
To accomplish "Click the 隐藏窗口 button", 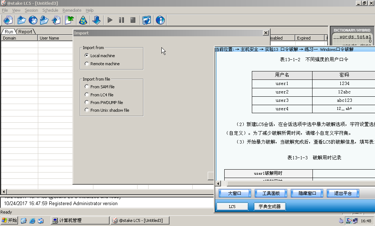I will [x=307, y=193].
